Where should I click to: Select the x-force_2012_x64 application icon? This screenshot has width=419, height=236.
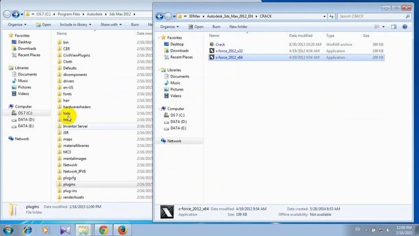[212, 57]
